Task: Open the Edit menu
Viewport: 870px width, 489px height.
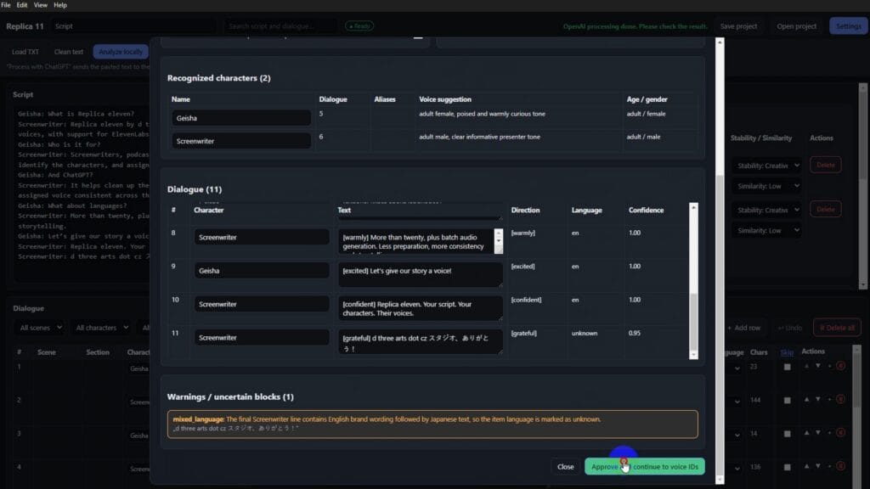Action: [21, 5]
